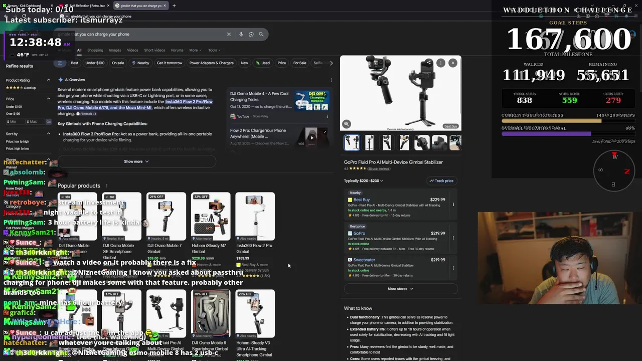The image size is (642, 361).
Task: Click the $ Max price input field
Action: pyautogui.click(x=34, y=122)
